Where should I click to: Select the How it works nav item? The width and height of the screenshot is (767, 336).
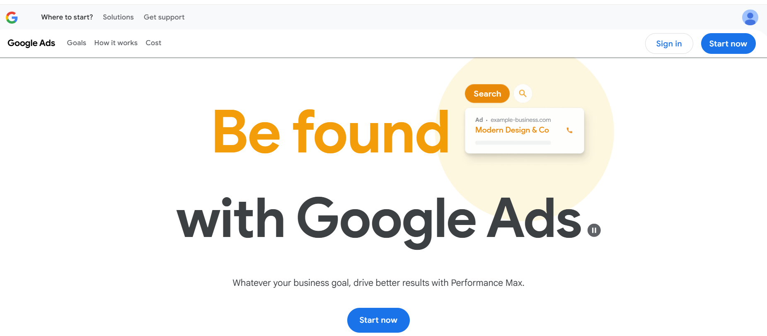116,43
